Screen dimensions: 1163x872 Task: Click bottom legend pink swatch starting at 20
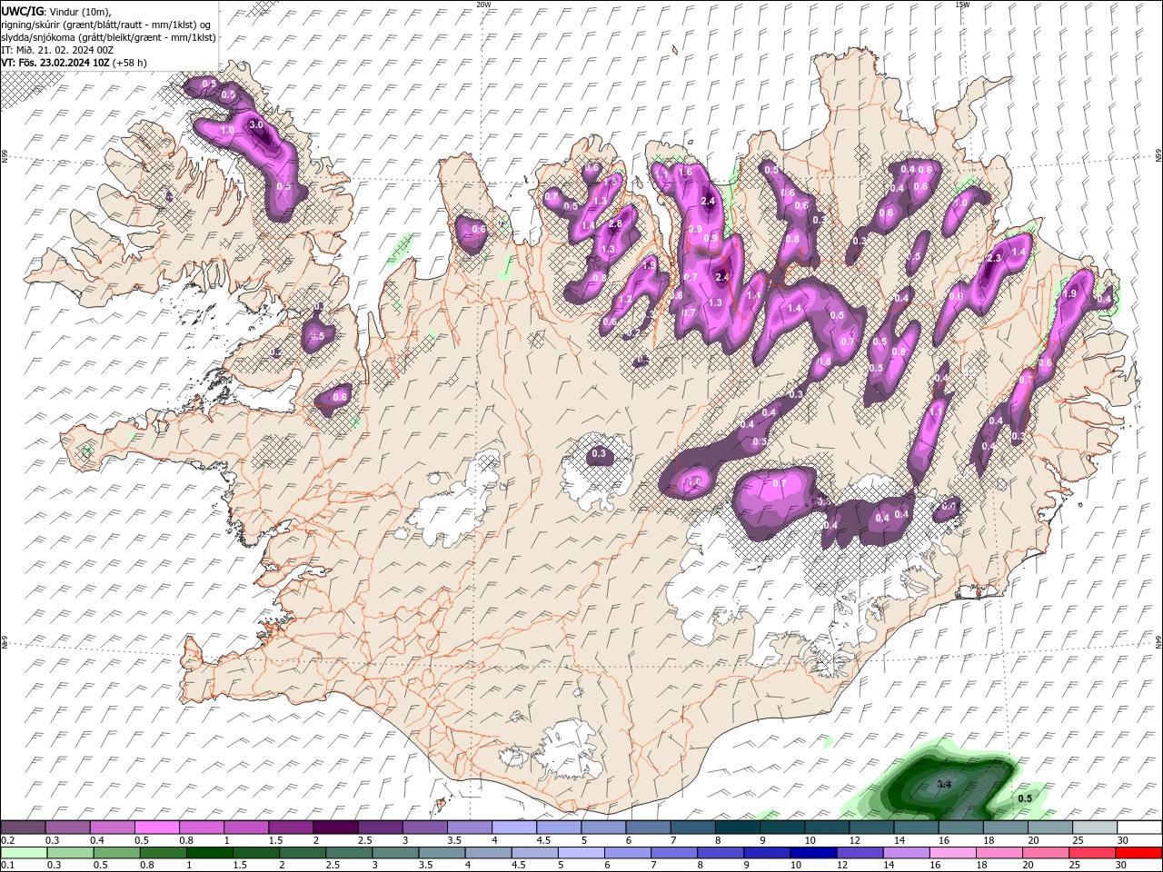coord(1046,853)
